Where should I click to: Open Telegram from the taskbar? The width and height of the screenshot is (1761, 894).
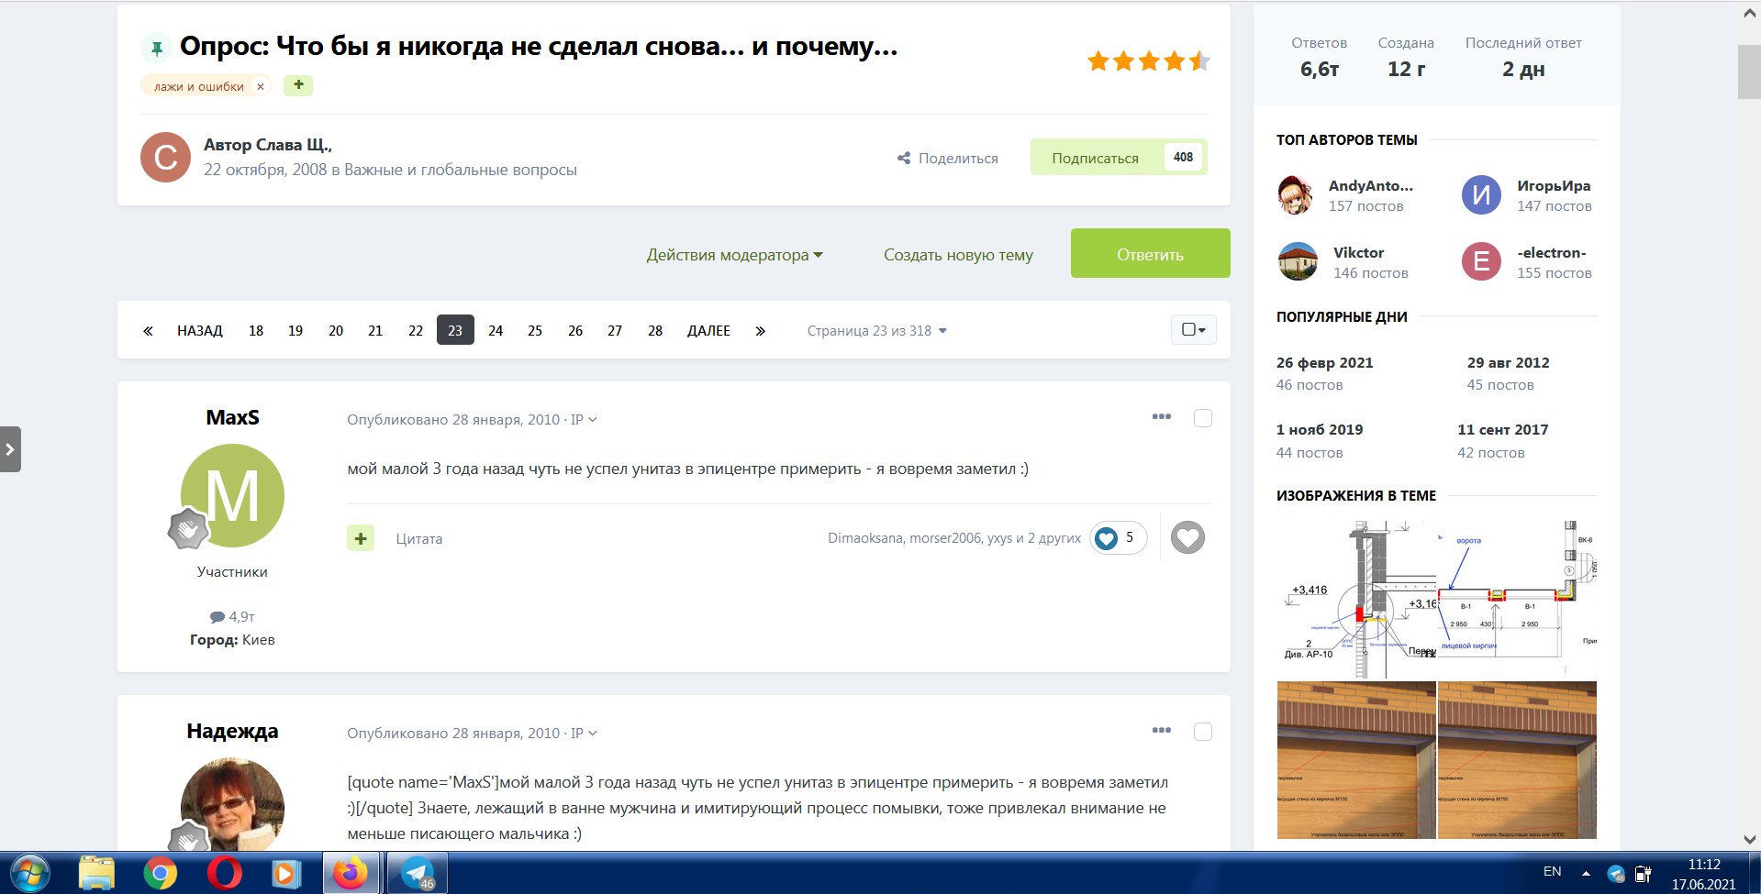pyautogui.click(x=418, y=873)
